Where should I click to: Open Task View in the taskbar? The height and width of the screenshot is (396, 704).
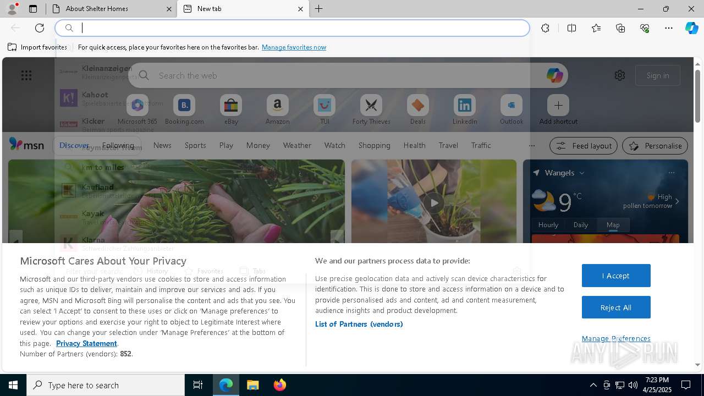198,385
